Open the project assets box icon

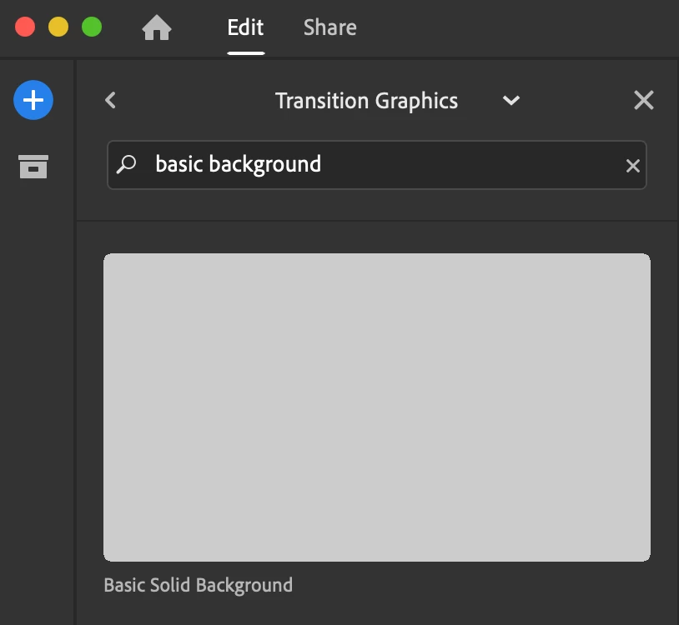33,167
